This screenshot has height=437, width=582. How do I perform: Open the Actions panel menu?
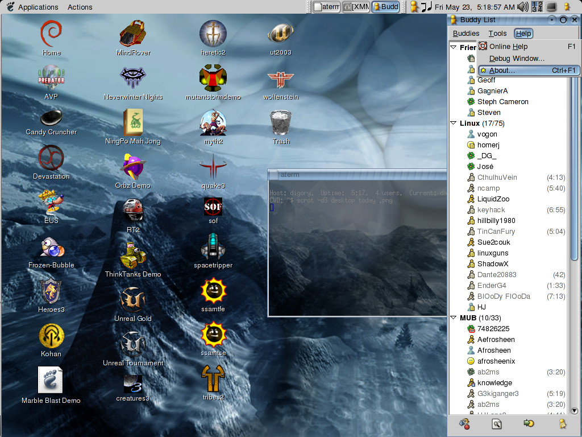80,7
